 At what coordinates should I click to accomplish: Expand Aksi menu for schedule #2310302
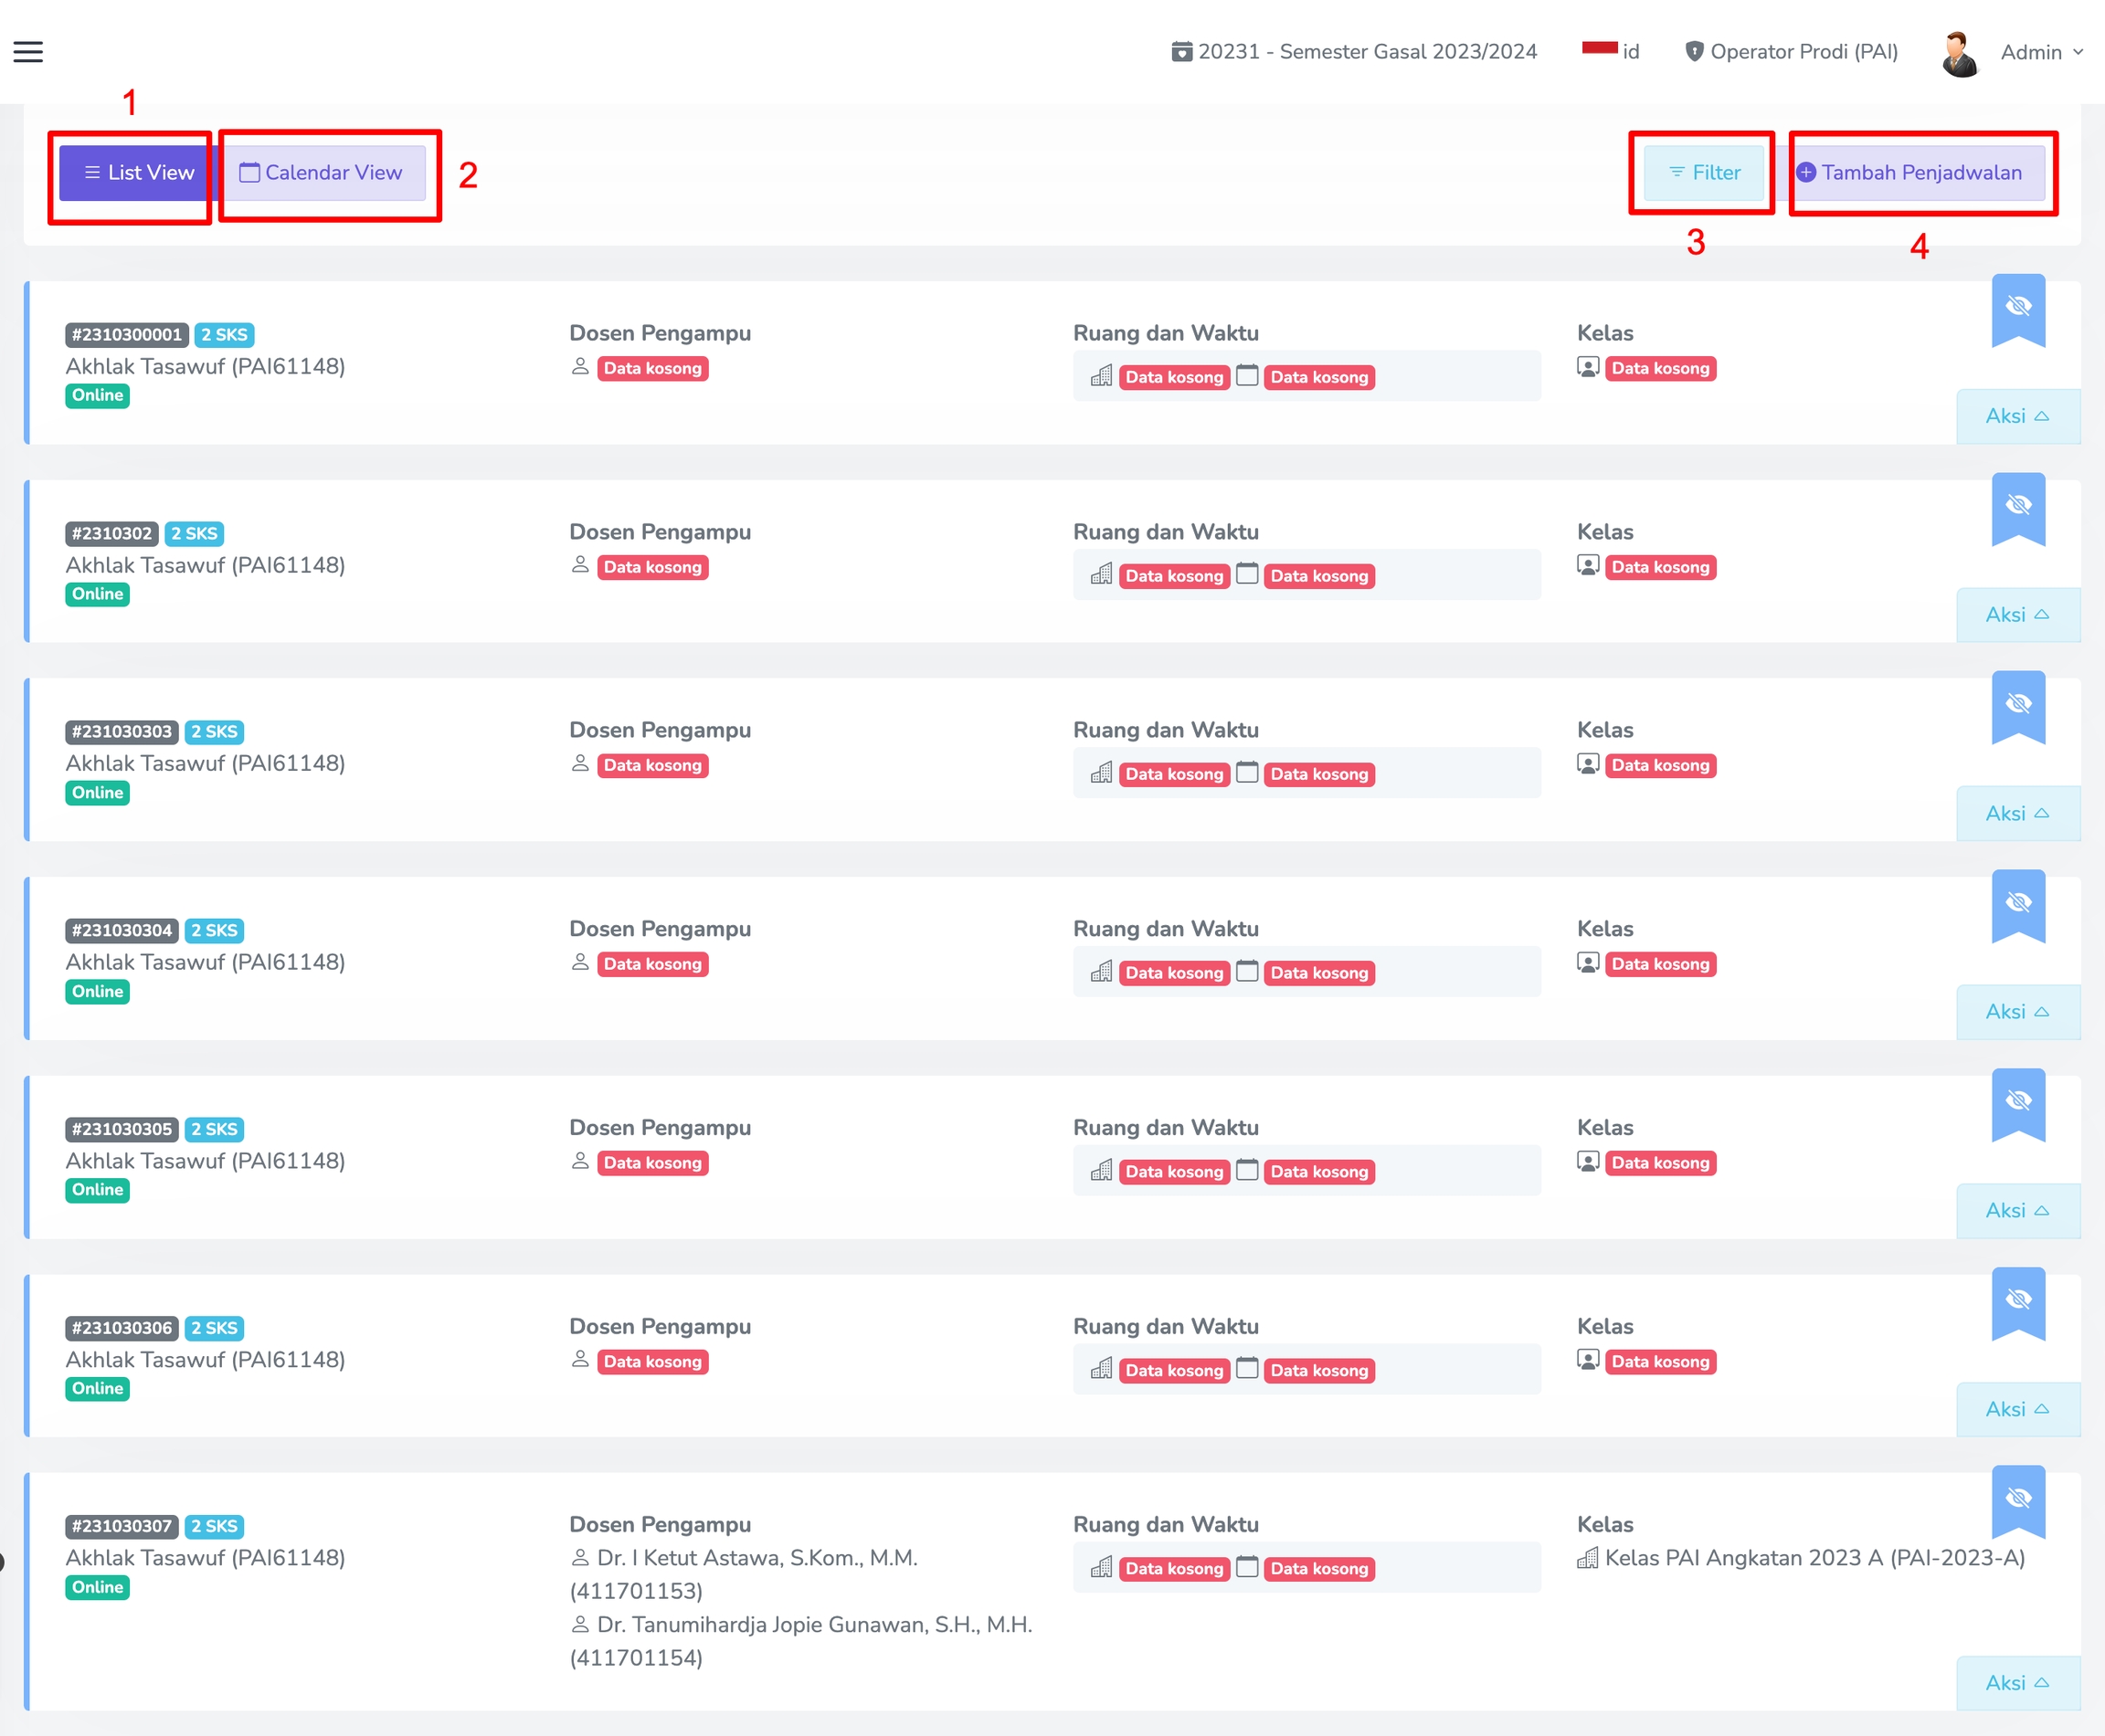2017,615
